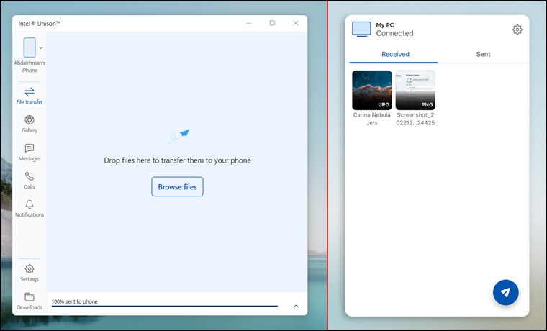Open the Gallery section
This screenshot has width=547, height=331.
(x=30, y=123)
